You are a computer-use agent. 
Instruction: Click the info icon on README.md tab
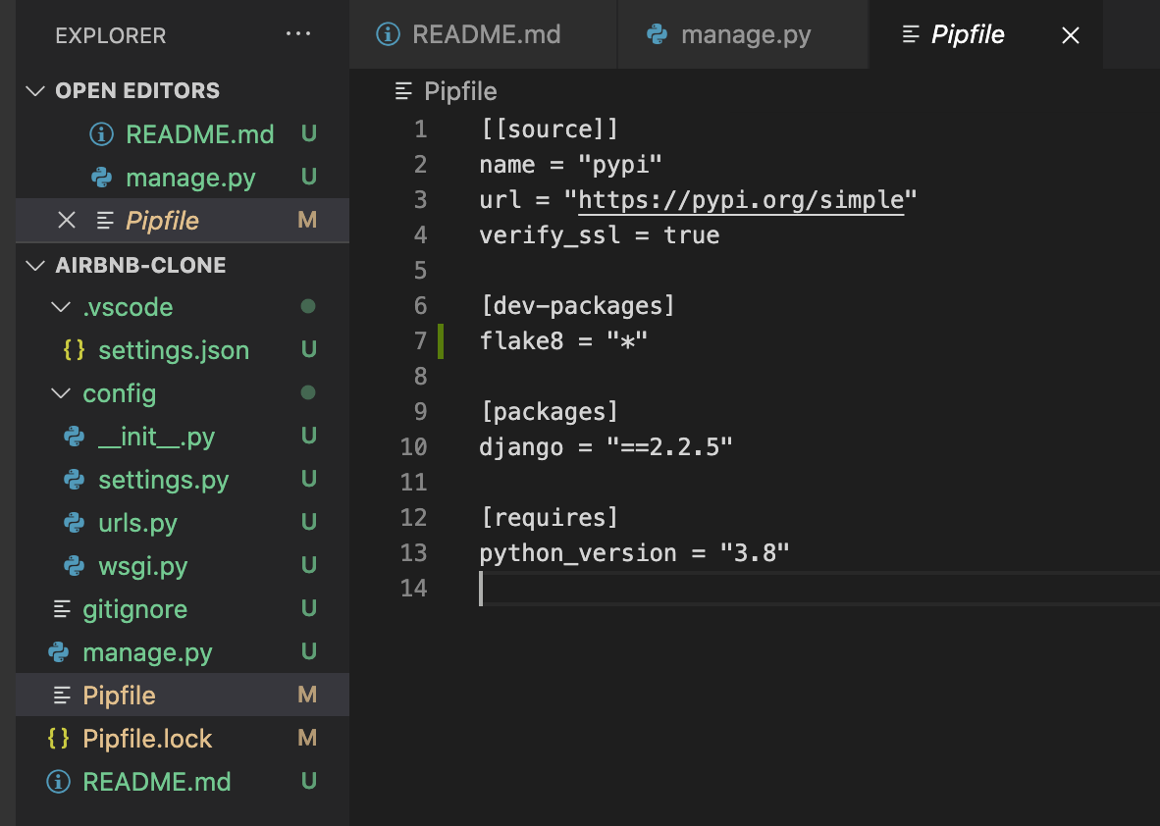pyautogui.click(x=388, y=34)
